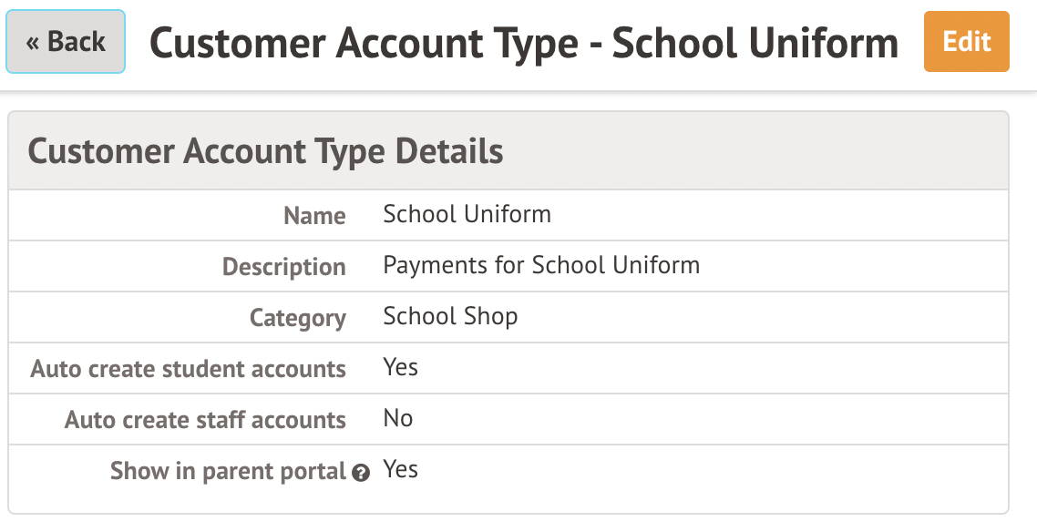Click the Description field label
Image resolution: width=1037 pixels, height=532 pixels.
point(284,267)
